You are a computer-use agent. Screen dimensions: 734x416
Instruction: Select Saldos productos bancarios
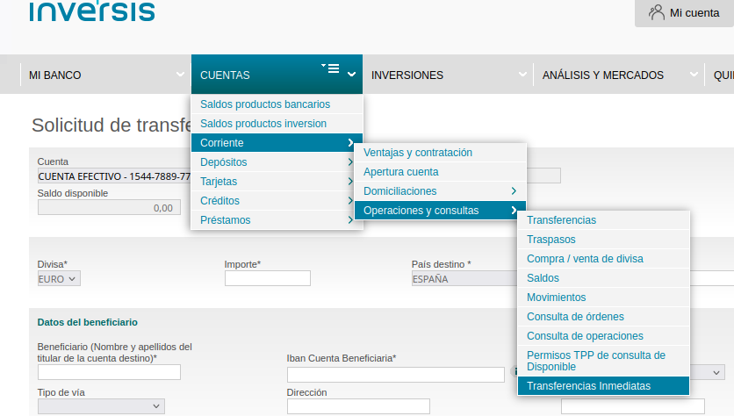pyautogui.click(x=265, y=104)
